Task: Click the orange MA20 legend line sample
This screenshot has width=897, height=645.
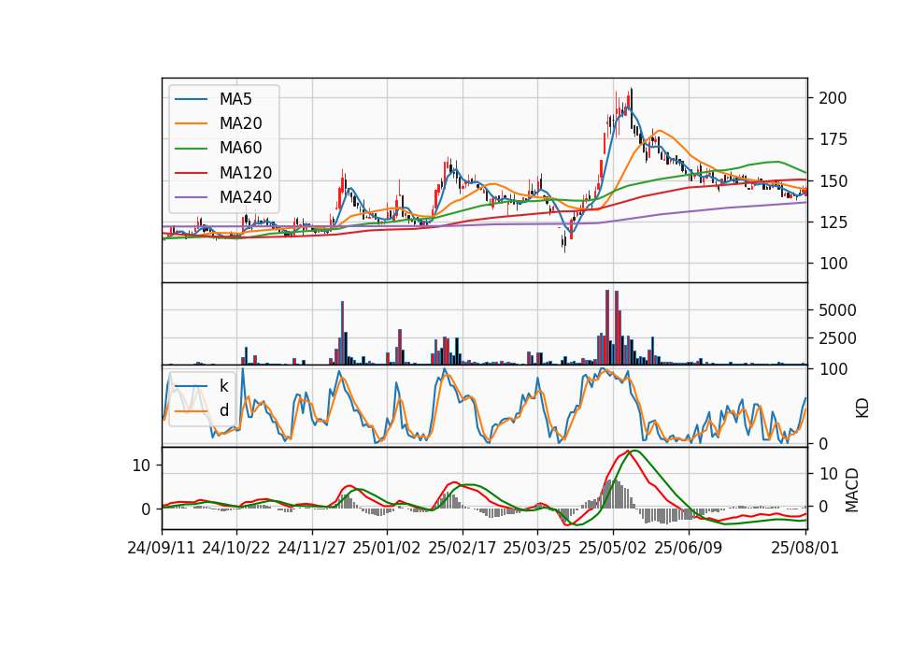Action: pos(191,123)
